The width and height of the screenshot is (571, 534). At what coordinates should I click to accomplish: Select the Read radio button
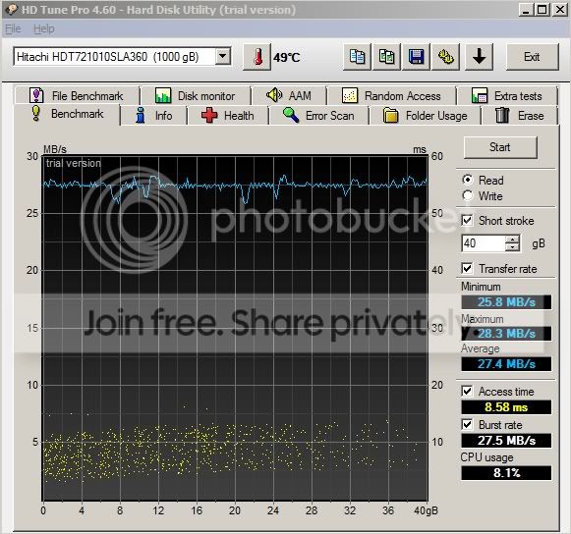[x=468, y=180]
